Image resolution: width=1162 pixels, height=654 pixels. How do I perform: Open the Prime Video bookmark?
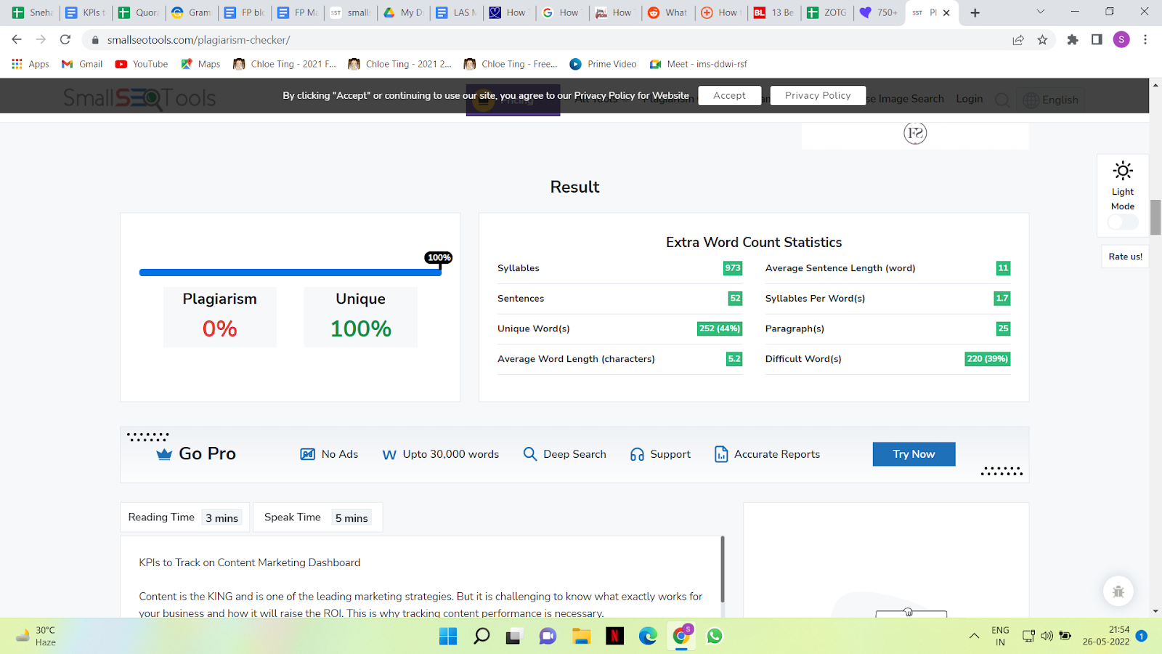(603, 64)
